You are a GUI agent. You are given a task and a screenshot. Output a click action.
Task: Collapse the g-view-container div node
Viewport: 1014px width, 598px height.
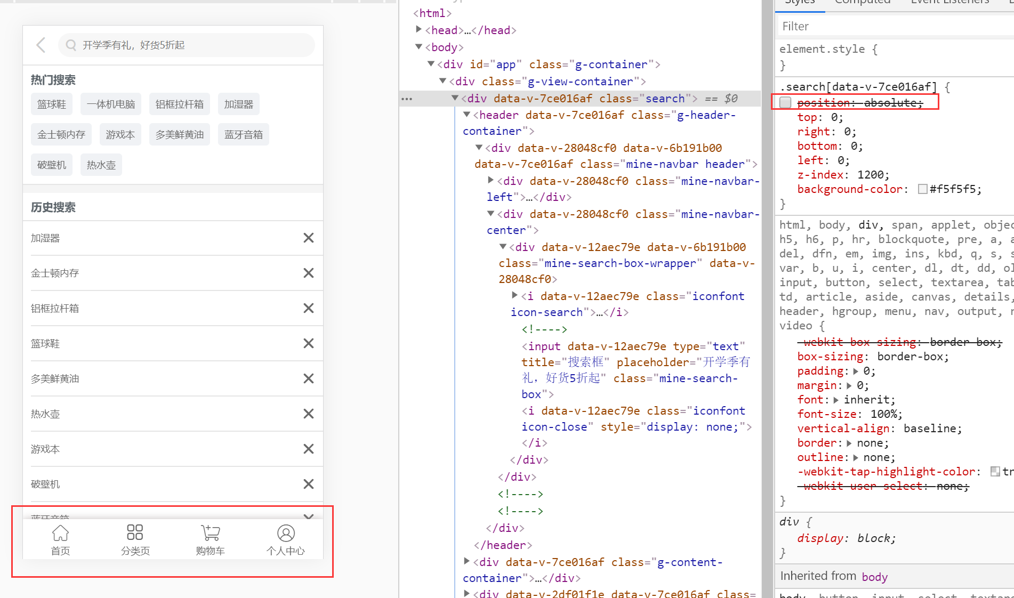click(442, 81)
